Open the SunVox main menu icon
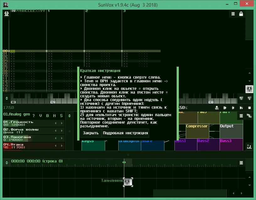This screenshot has width=256, height=200. pyautogui.click(x=7, y=14)
